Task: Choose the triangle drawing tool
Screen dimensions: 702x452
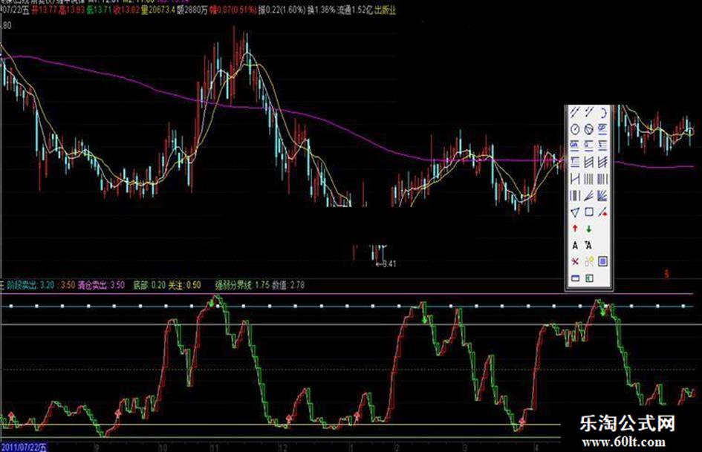Action: [x=574, y=212]
